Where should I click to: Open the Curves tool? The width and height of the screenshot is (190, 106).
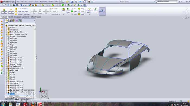pos(96,10)
